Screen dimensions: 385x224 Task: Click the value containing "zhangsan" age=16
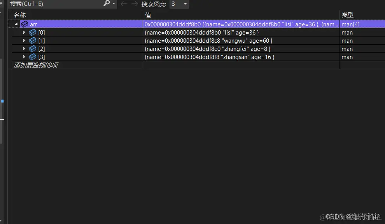click(210, 57)
